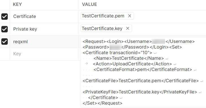
Task: Click the closing </Set></Request> line
Action: [x=103, y=103]
